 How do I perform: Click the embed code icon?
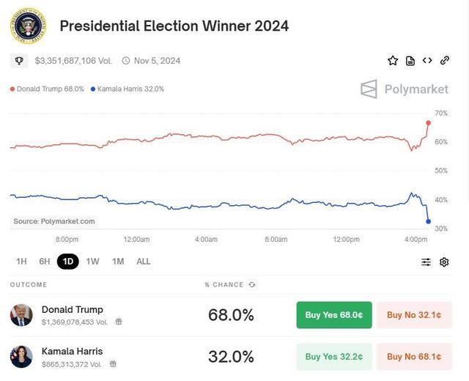(x=427, y=61)
